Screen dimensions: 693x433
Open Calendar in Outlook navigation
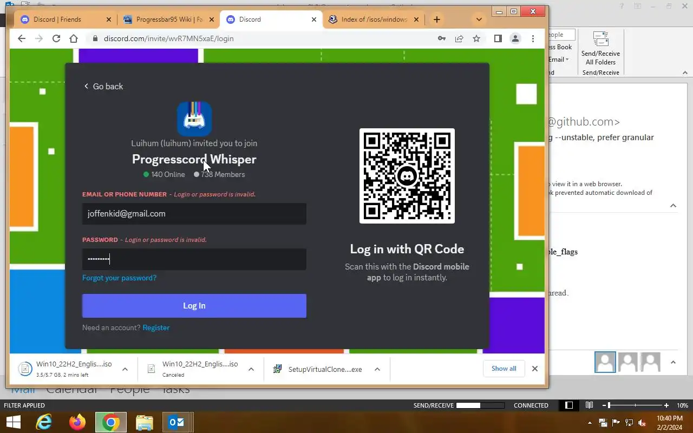(x=71, y=390)
